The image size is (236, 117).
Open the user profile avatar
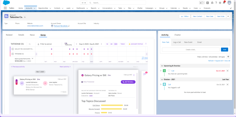pos(229,2)
